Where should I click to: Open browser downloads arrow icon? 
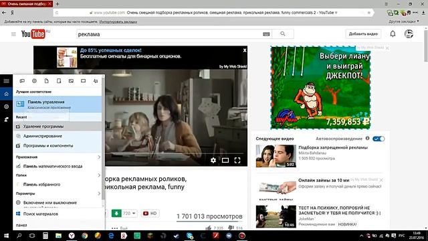pos(423,13)
